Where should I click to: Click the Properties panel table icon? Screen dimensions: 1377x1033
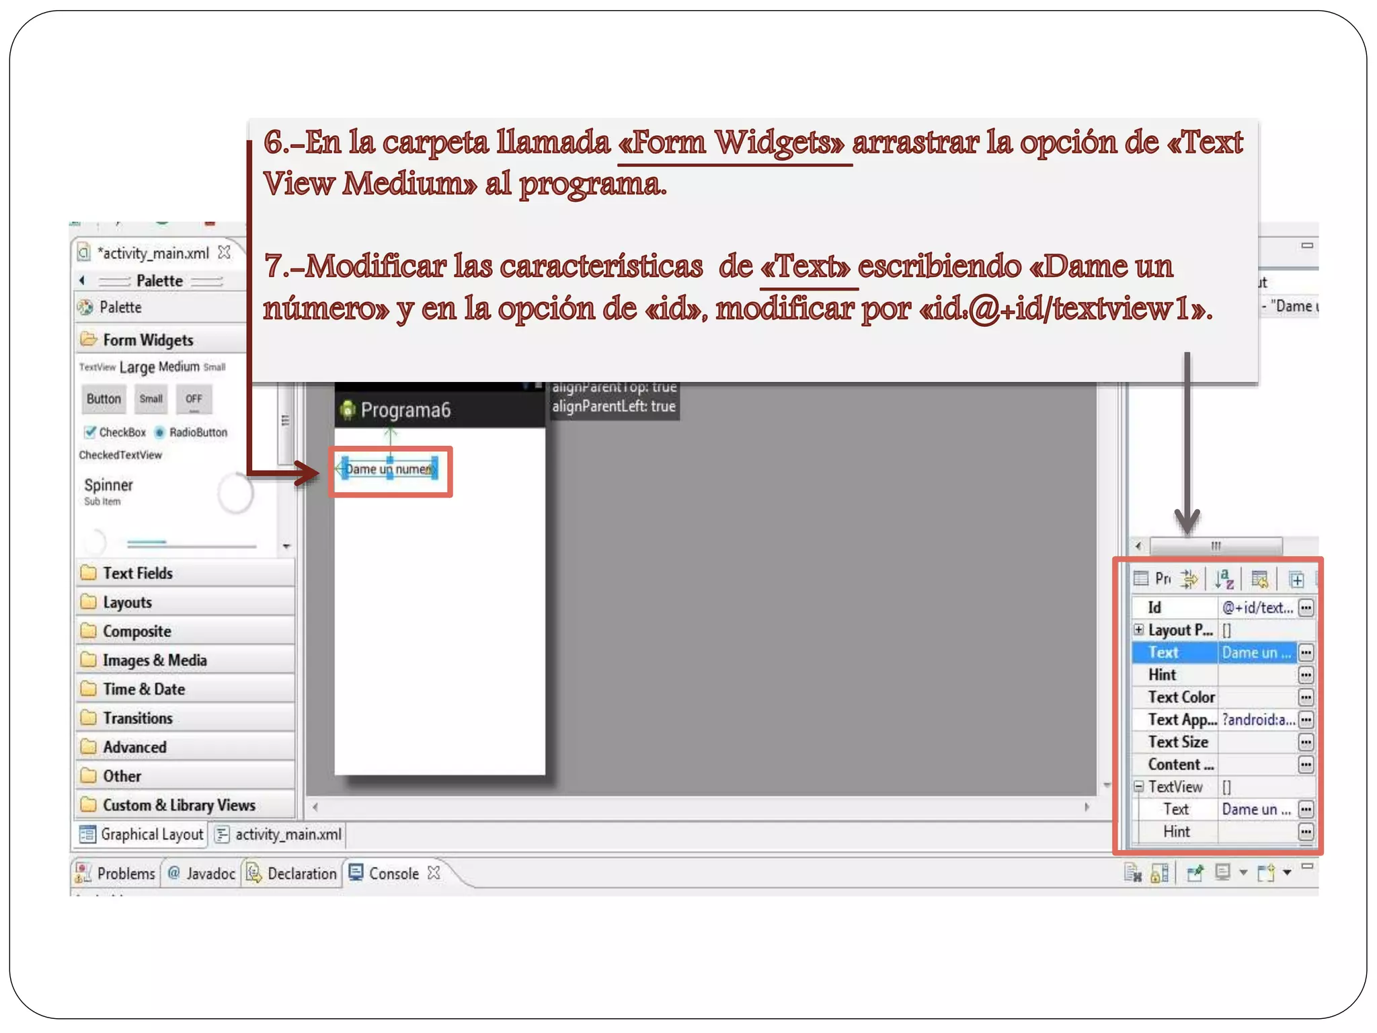click(x=1141, y=578)
